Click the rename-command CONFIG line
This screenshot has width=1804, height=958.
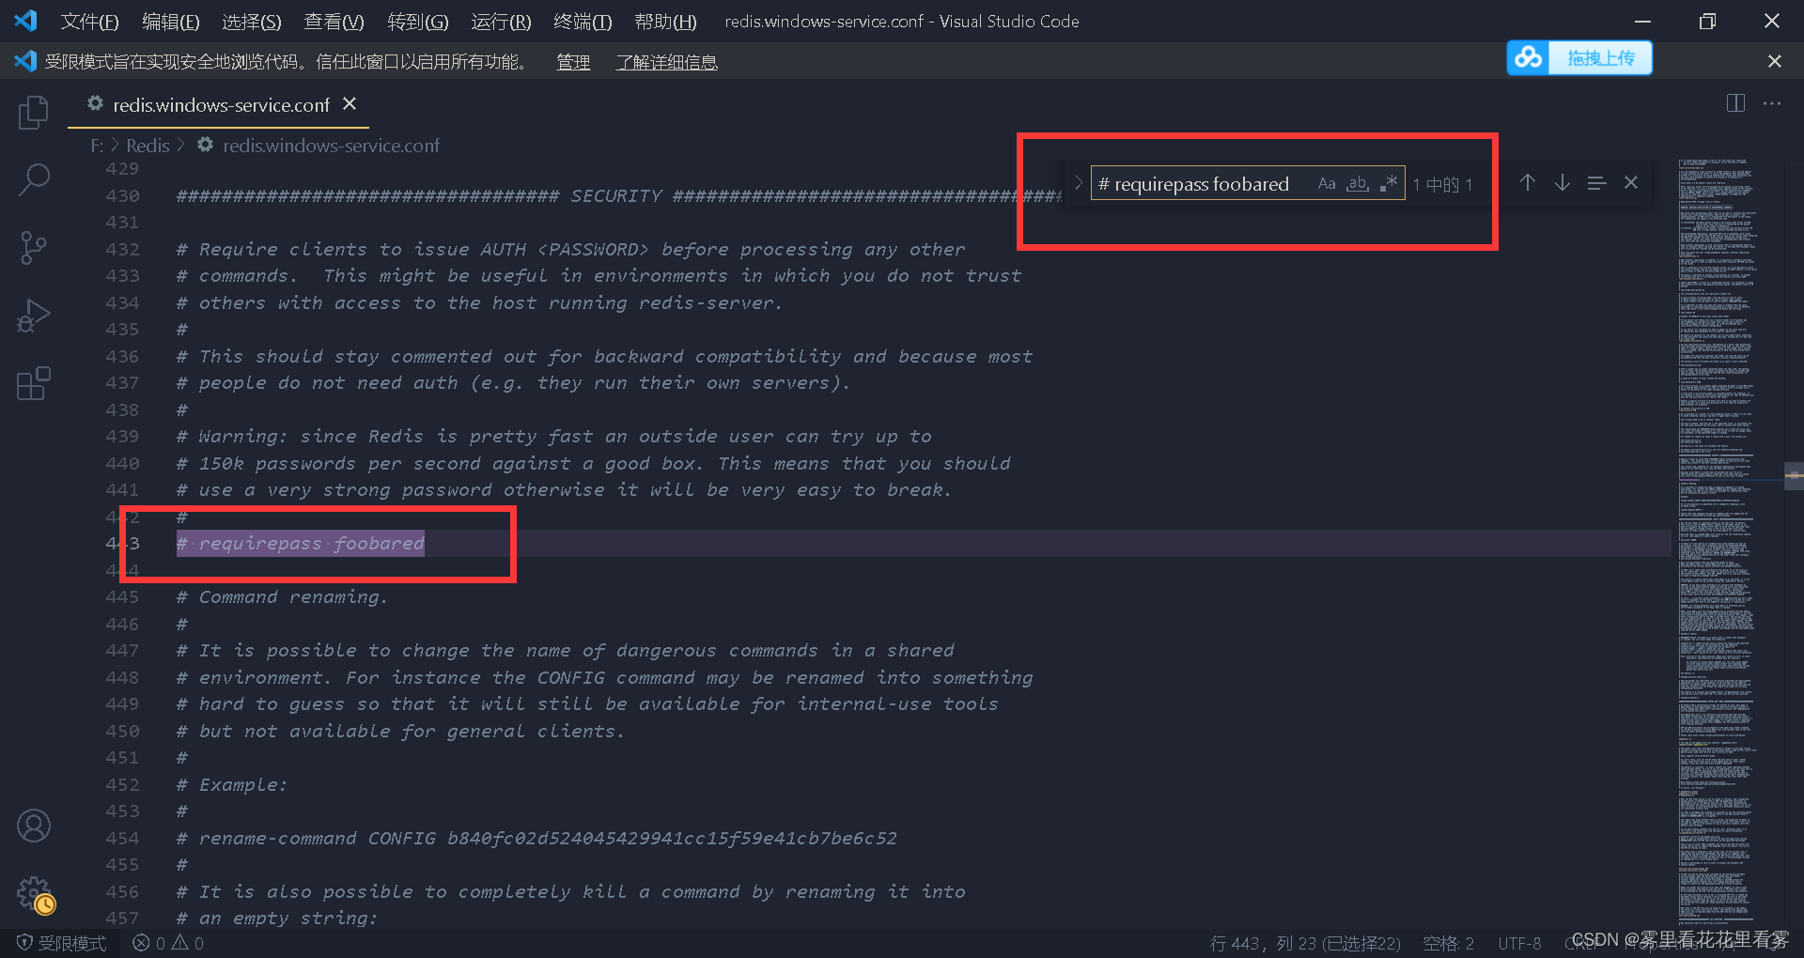pyautogui.click(x=537, y=838)
